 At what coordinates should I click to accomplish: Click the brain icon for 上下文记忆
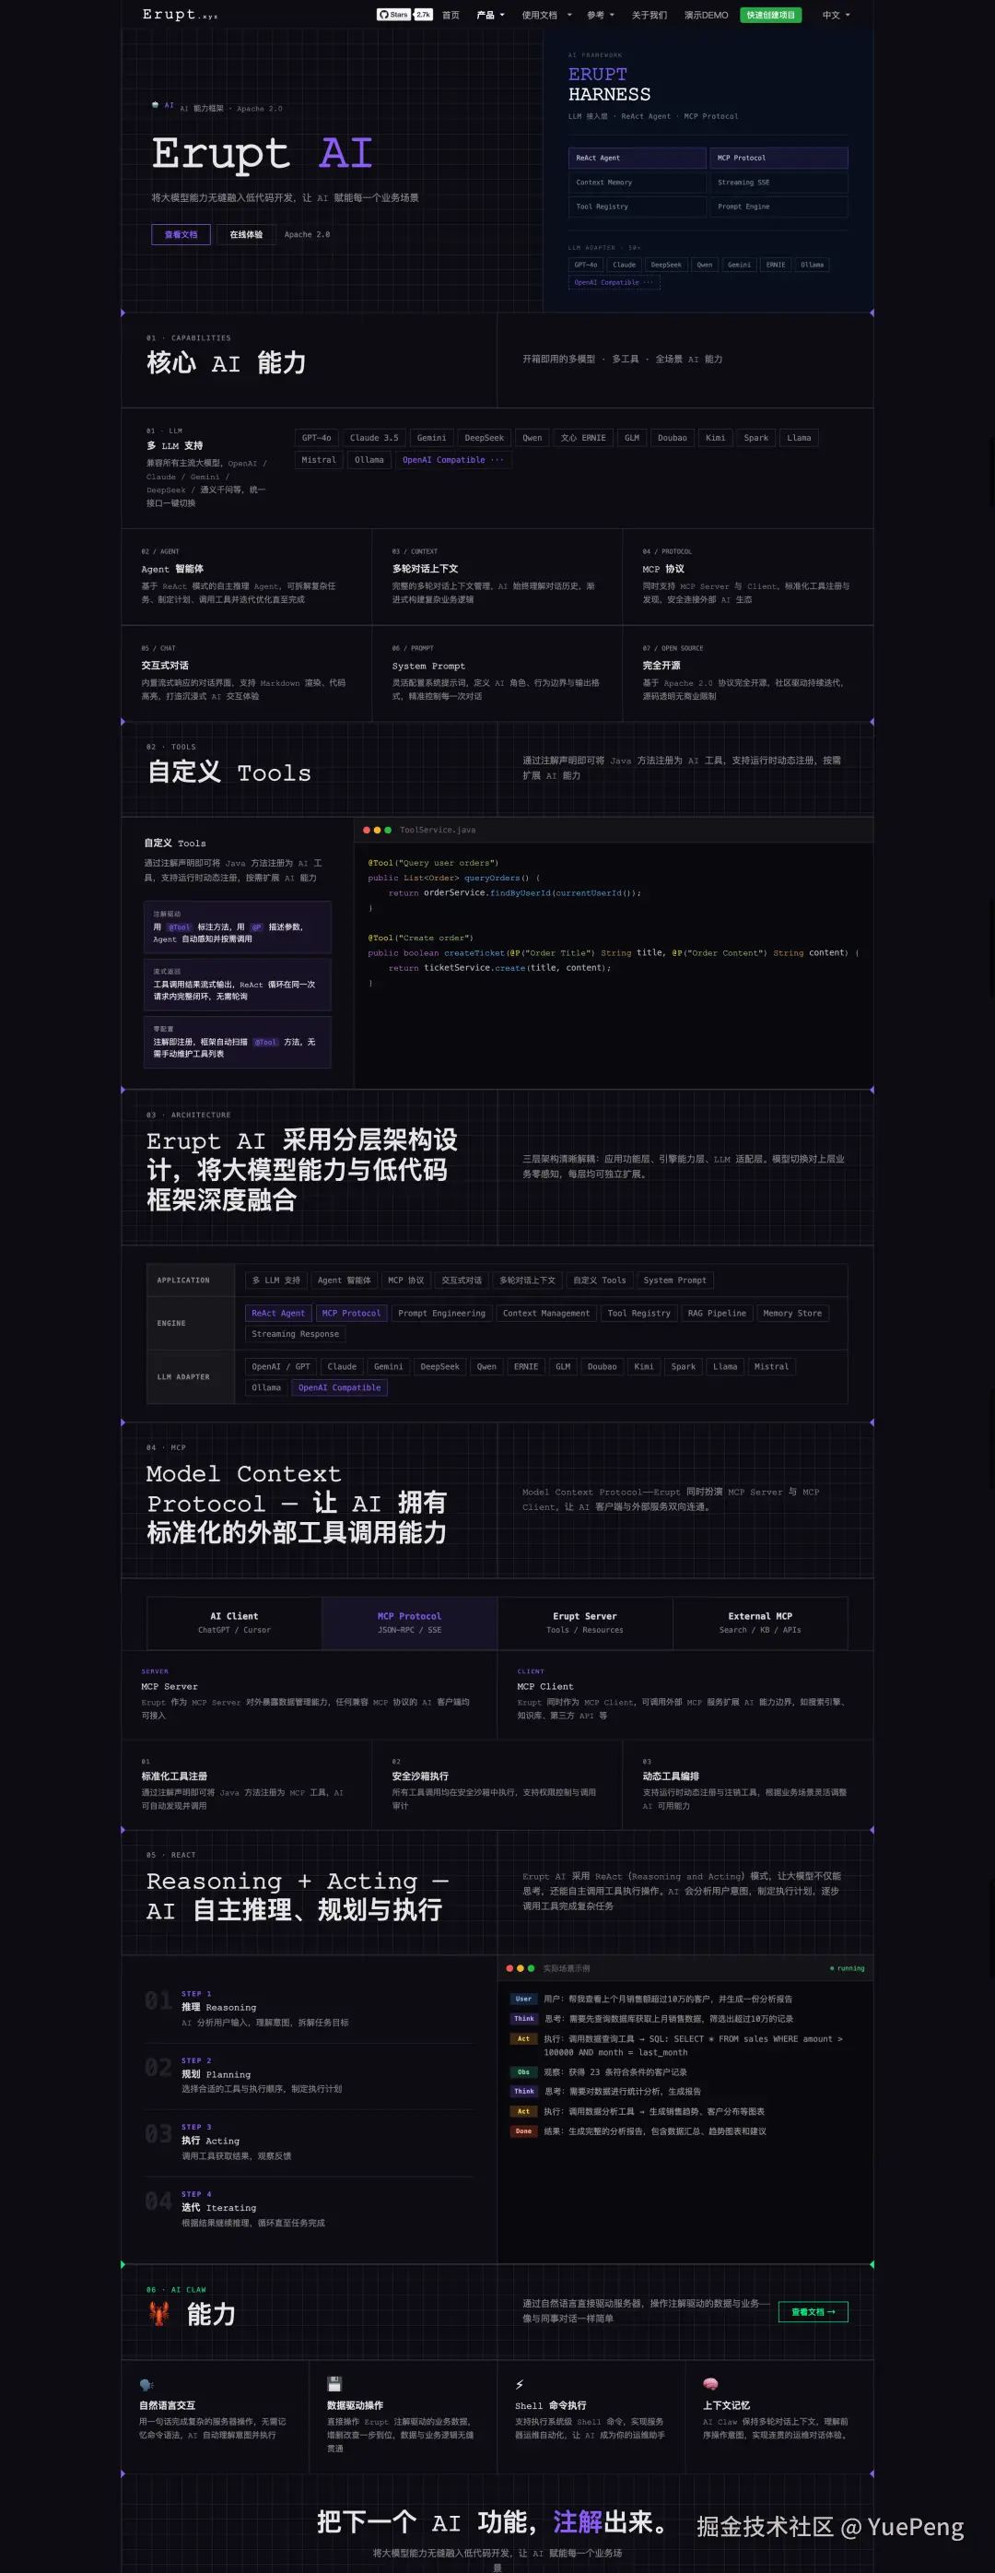(x=710, y=2384)
